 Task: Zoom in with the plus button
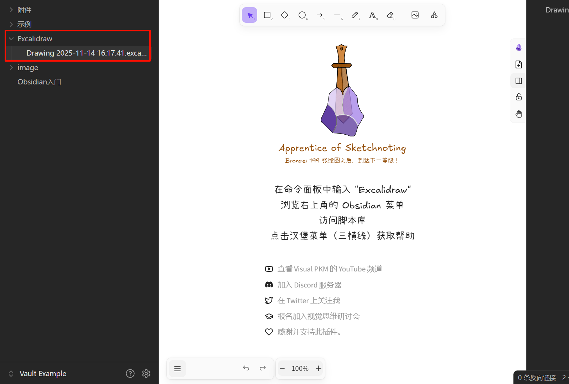click(x=319, y=368)
